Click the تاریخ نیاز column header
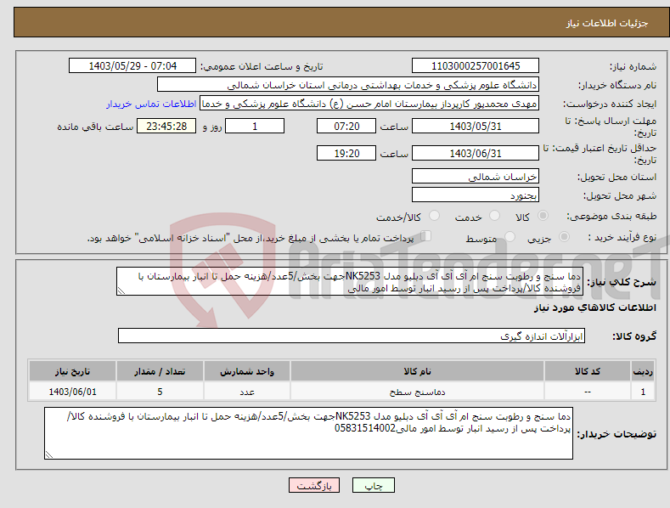The image size is (670, 508). [x=72, y=371]
